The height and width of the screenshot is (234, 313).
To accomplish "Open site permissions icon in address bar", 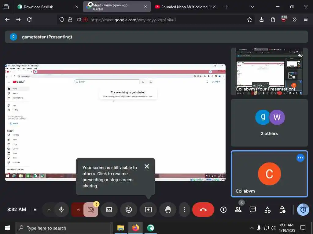I will point(79,19).
